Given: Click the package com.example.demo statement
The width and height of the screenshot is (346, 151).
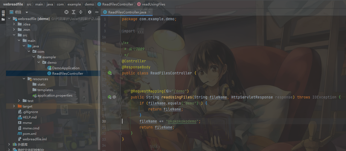Looking at the screenshot, I should [x=149, y=19].
